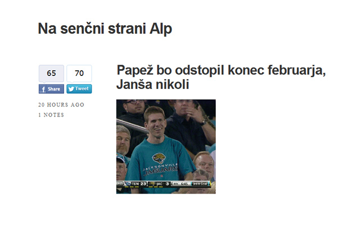Image resolution: width=343 pixels, height=225 pixels.
Task: Click the Facebook 'f' logo icon
Action: [x=43, y=89]
